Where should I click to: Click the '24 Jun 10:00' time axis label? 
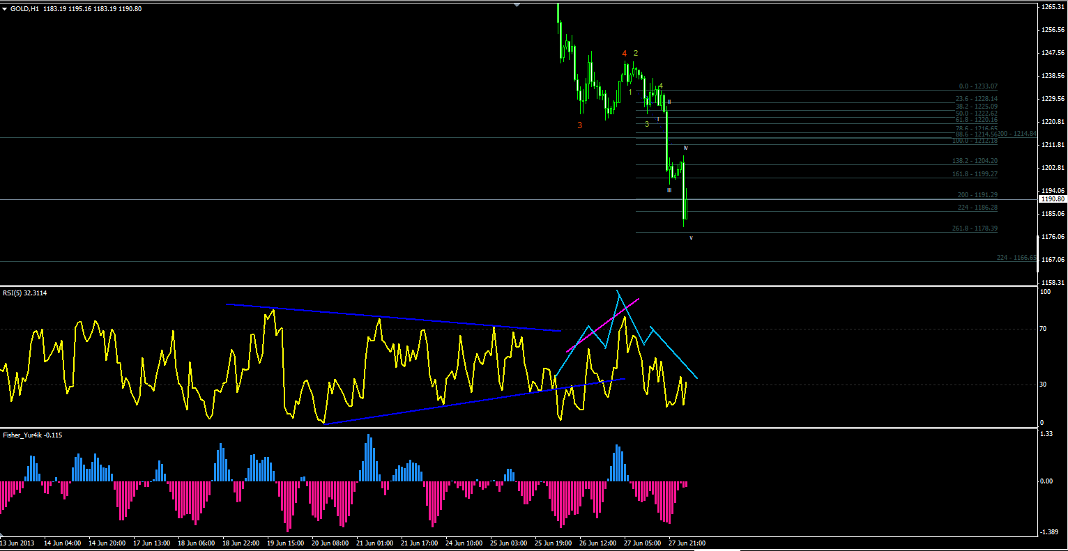pyautogui.click(x=464, y=543)
